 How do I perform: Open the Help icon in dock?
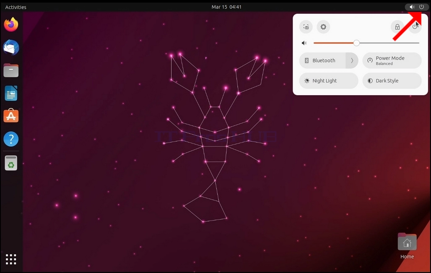11,139
